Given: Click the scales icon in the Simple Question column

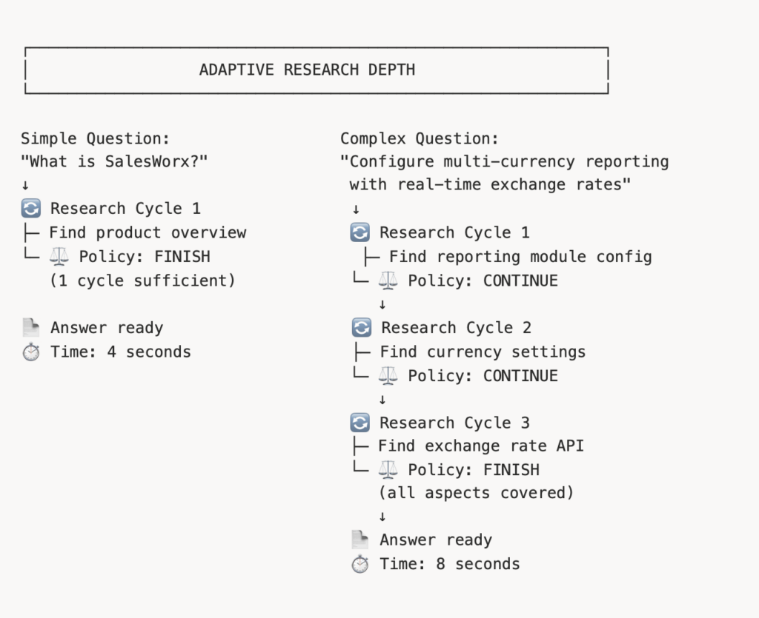Looking at the screenshot, I should click(59, 256).
